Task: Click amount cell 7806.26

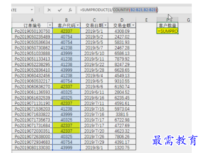Action: click(122, 136)
